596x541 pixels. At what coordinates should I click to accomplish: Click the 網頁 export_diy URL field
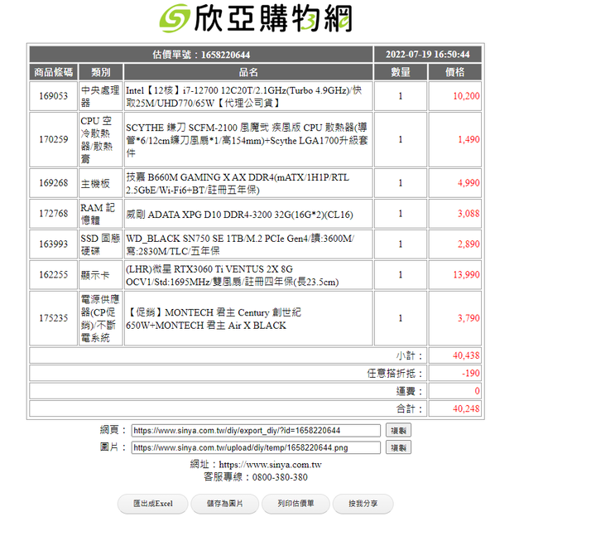256,430
